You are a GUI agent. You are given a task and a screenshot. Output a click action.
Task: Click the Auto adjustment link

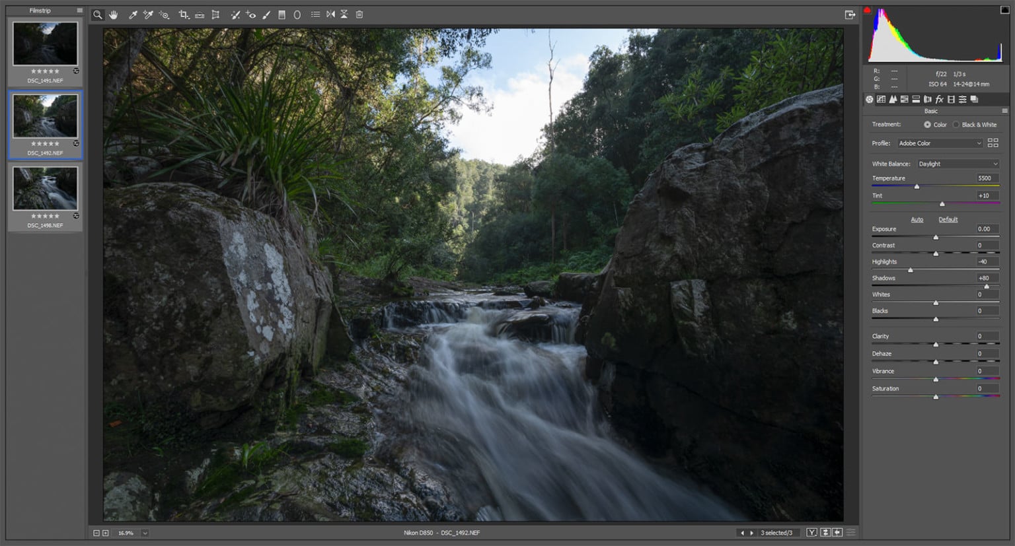click(x=917, y=219)
